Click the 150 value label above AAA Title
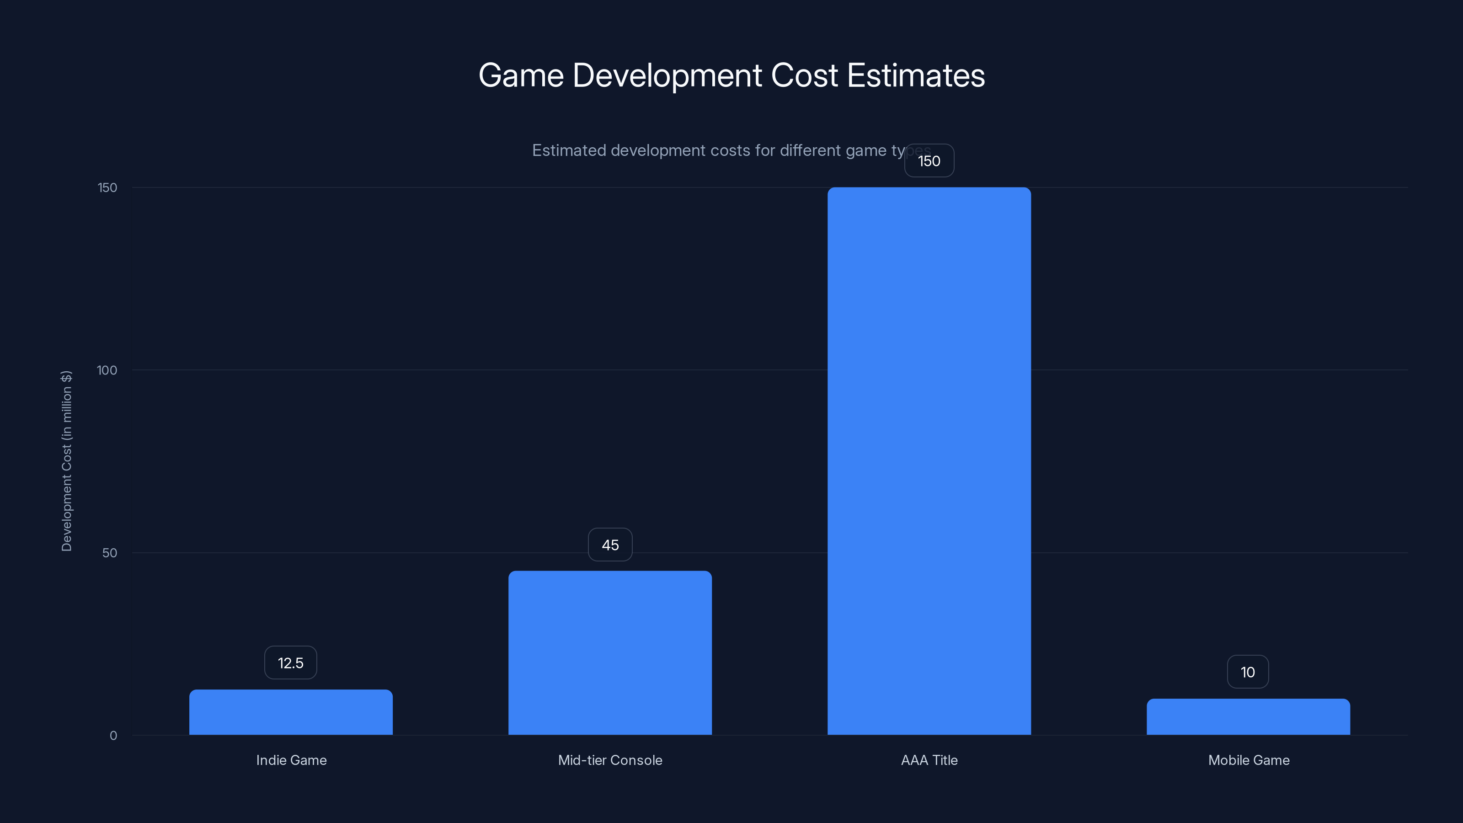Image resolution: width=1463 pixels, height=823 pixels. click(x=929, y=161)
